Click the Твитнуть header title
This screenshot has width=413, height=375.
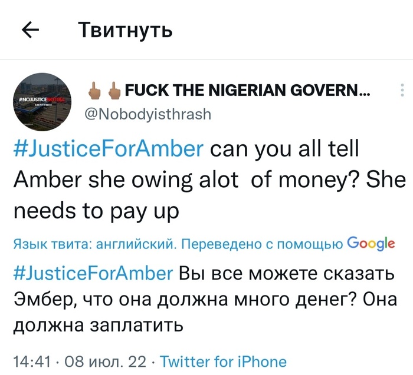click(x=125, y=29)
